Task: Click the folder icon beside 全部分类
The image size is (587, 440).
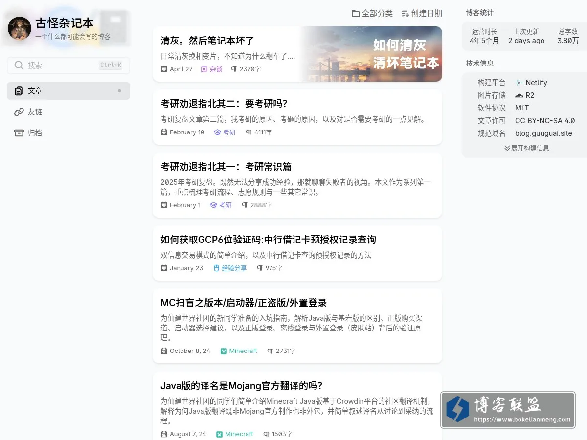Action: [x=356, y=14]
